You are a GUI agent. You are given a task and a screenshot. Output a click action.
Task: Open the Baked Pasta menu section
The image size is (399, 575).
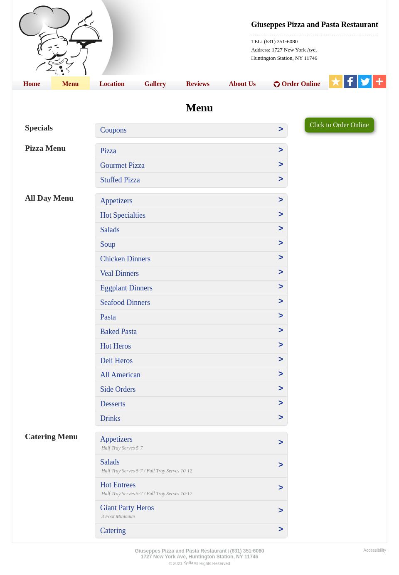118,332
